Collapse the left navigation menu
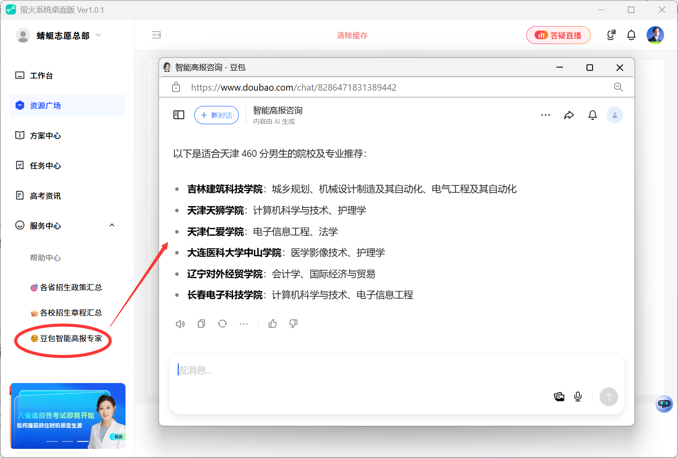 156,35
